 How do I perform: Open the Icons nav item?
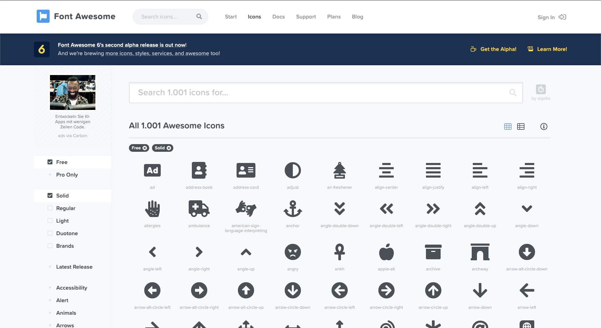[254, 17]
